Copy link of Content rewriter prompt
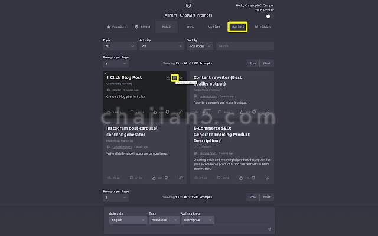The height and width of the screenshot is (236, 378). [x=268, y=112]
